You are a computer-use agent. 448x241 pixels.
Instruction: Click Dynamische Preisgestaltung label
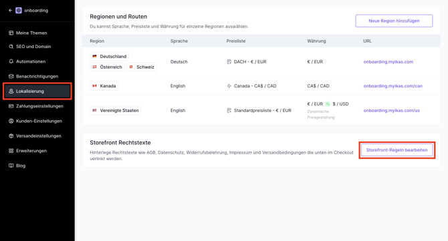point(321,114)
